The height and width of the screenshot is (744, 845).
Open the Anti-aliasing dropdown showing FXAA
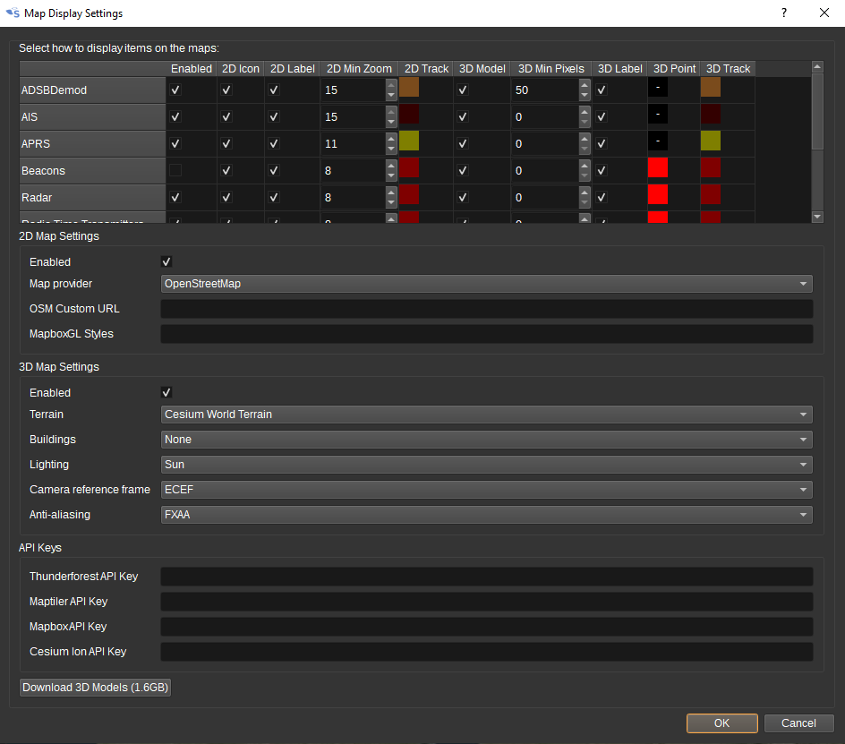point(487,515)
